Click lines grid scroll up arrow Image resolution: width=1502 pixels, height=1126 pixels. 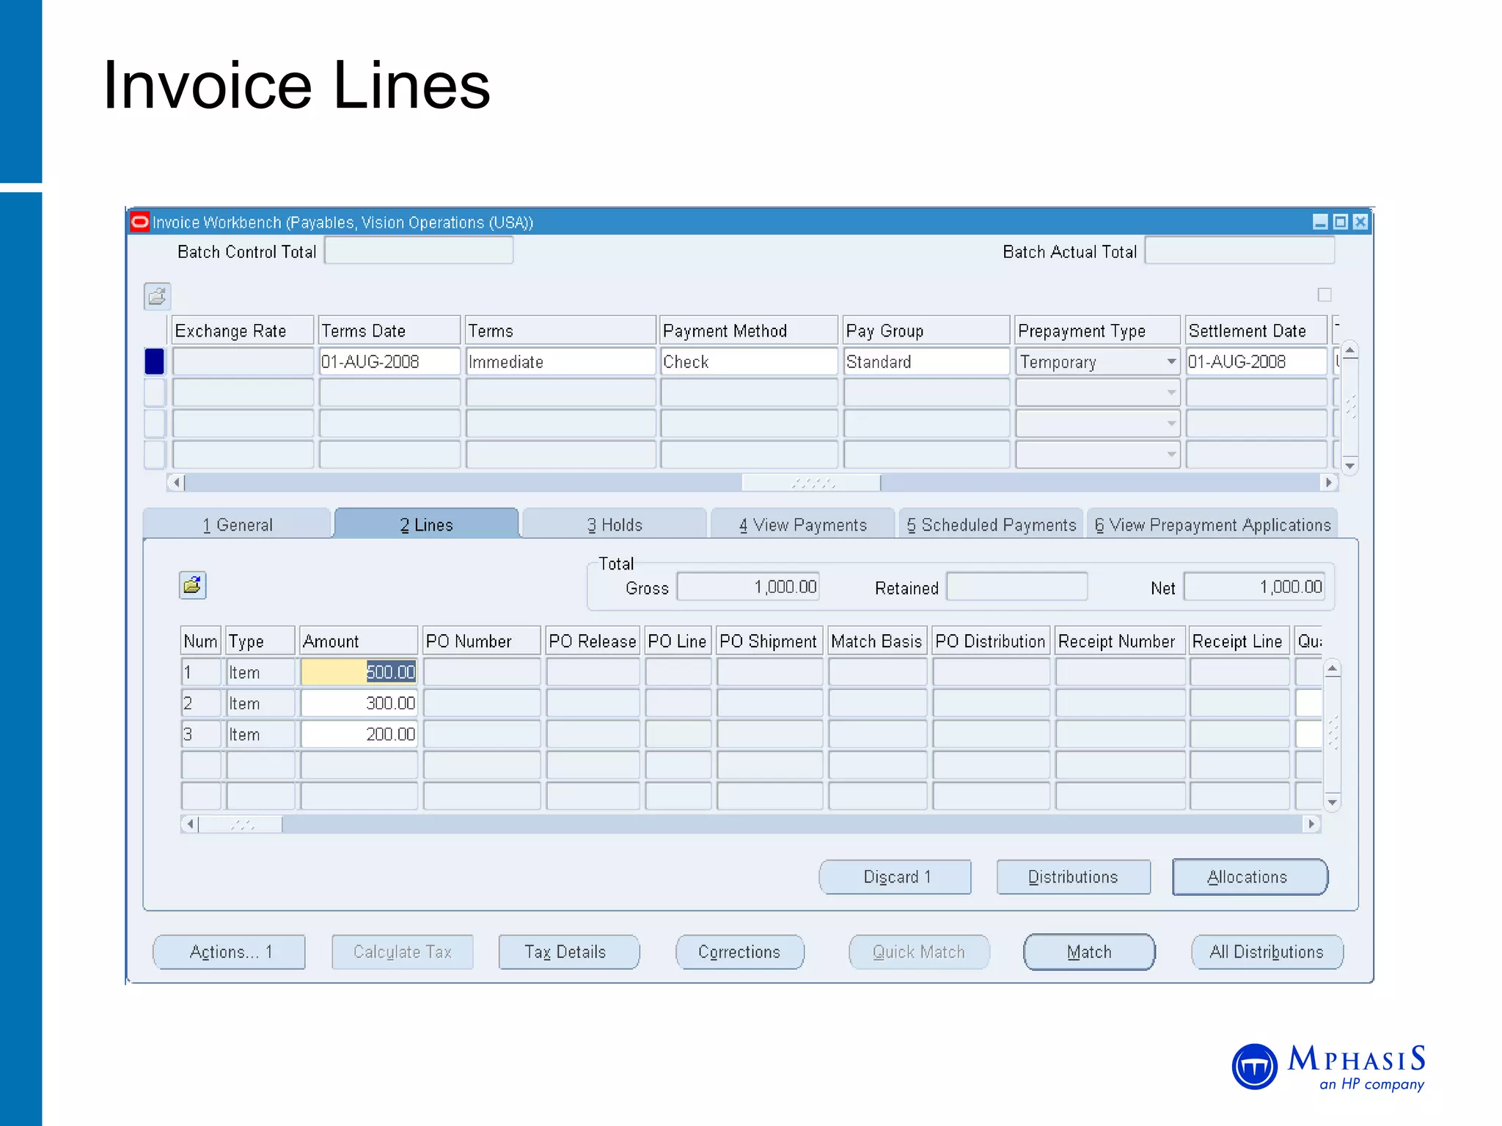point(1333,669)
